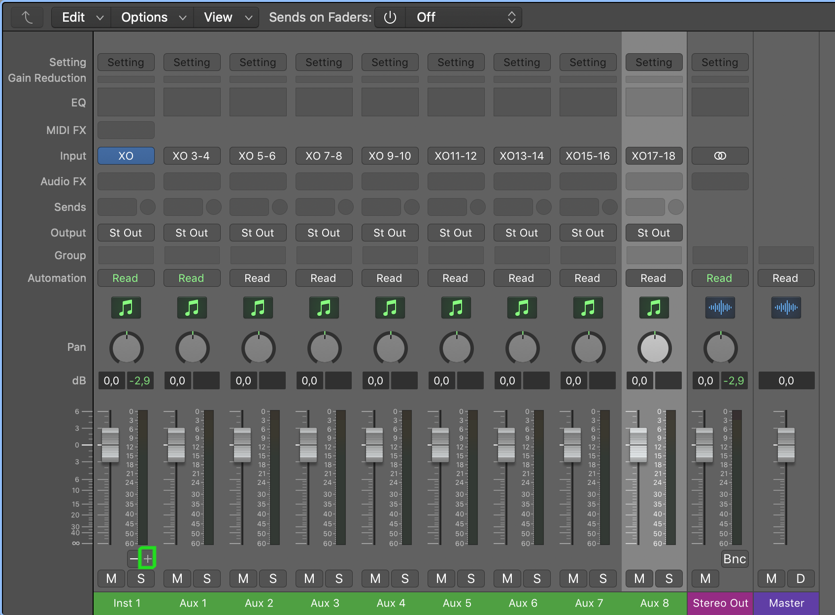
Task: Click the Aux 3 music note icon
Action: coord(324,307)
